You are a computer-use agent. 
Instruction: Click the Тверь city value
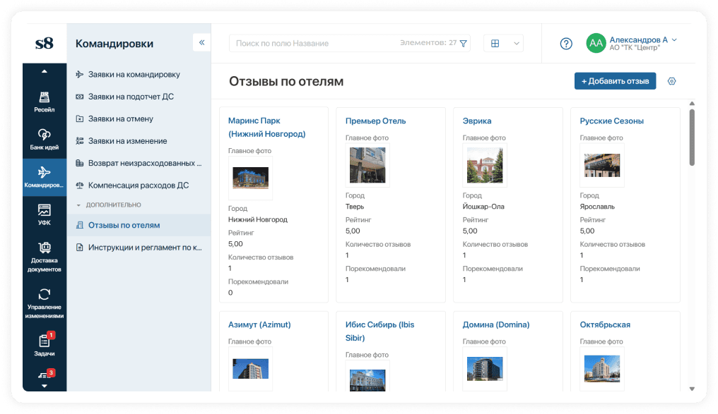click(x=355, y=207)
